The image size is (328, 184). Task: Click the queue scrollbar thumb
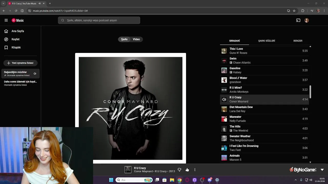pyautogui.click(x=310, y=92)
